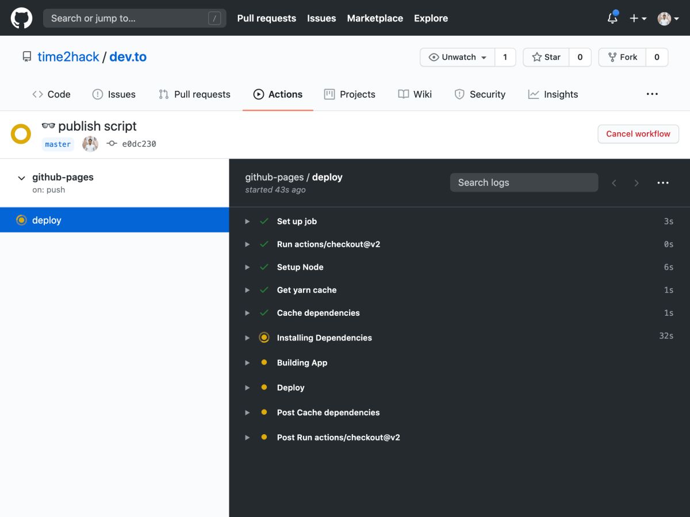Go to previous log search result
The height and width of the screenshot is (517, 690).
(614, 183)
